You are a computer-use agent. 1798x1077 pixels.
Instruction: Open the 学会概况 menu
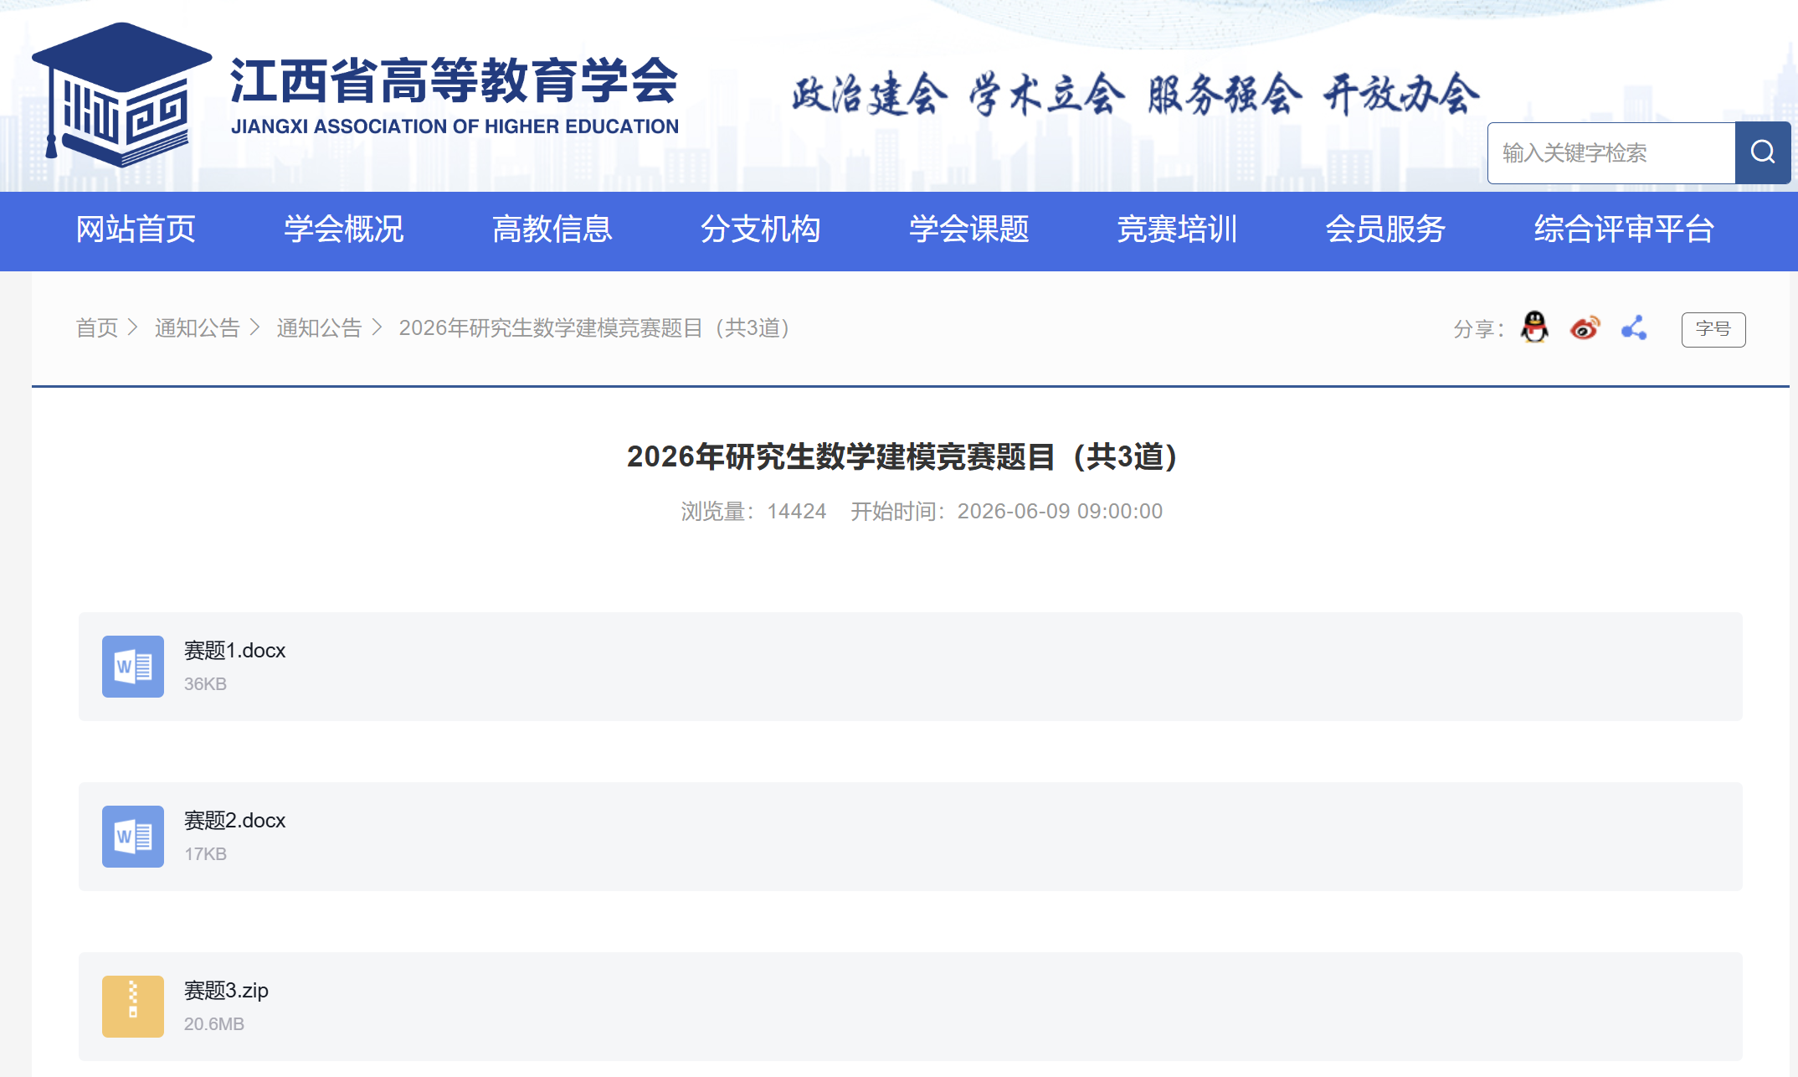click(x=343, y=229)
